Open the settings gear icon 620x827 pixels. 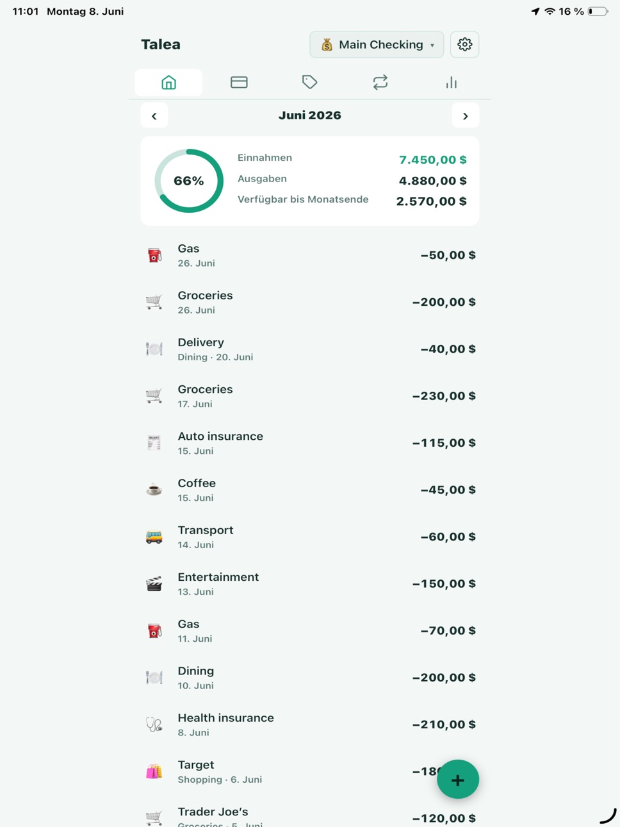(x=464, y=44)
